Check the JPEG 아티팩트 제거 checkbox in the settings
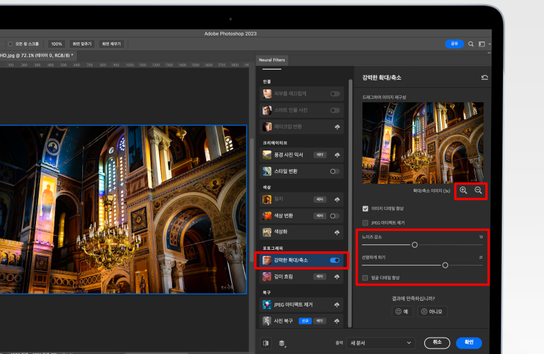544x354 pixels. (x=365, y=223)
